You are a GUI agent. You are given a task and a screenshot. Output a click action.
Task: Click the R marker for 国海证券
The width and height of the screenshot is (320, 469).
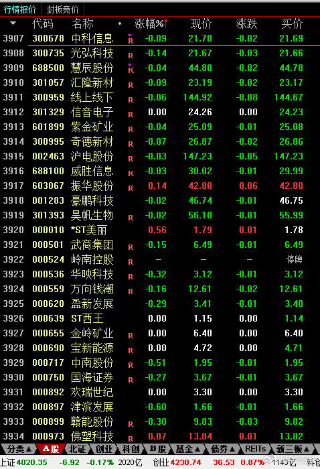[x=131, y=380]
